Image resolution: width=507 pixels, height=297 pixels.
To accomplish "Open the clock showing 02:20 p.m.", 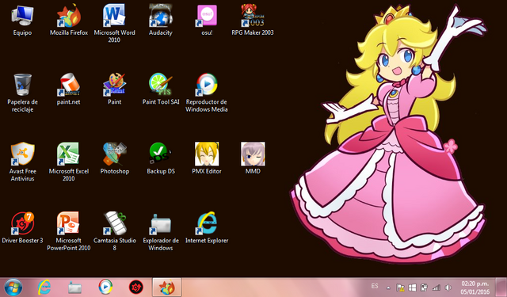I will click(x=475, y=287).
